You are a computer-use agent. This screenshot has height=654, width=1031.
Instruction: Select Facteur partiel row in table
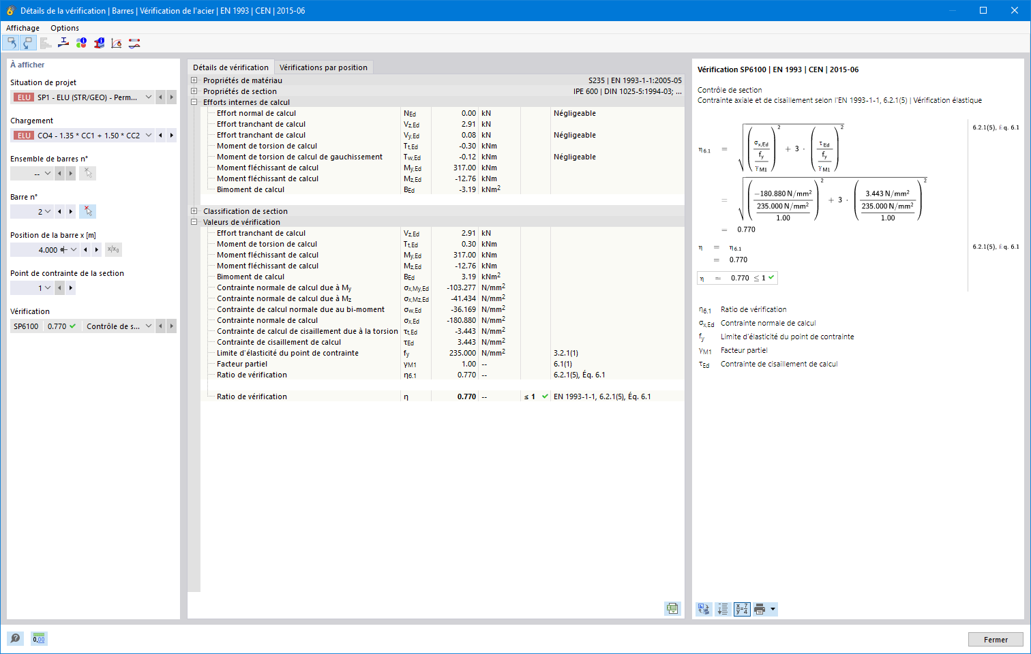tap(443, 364)
